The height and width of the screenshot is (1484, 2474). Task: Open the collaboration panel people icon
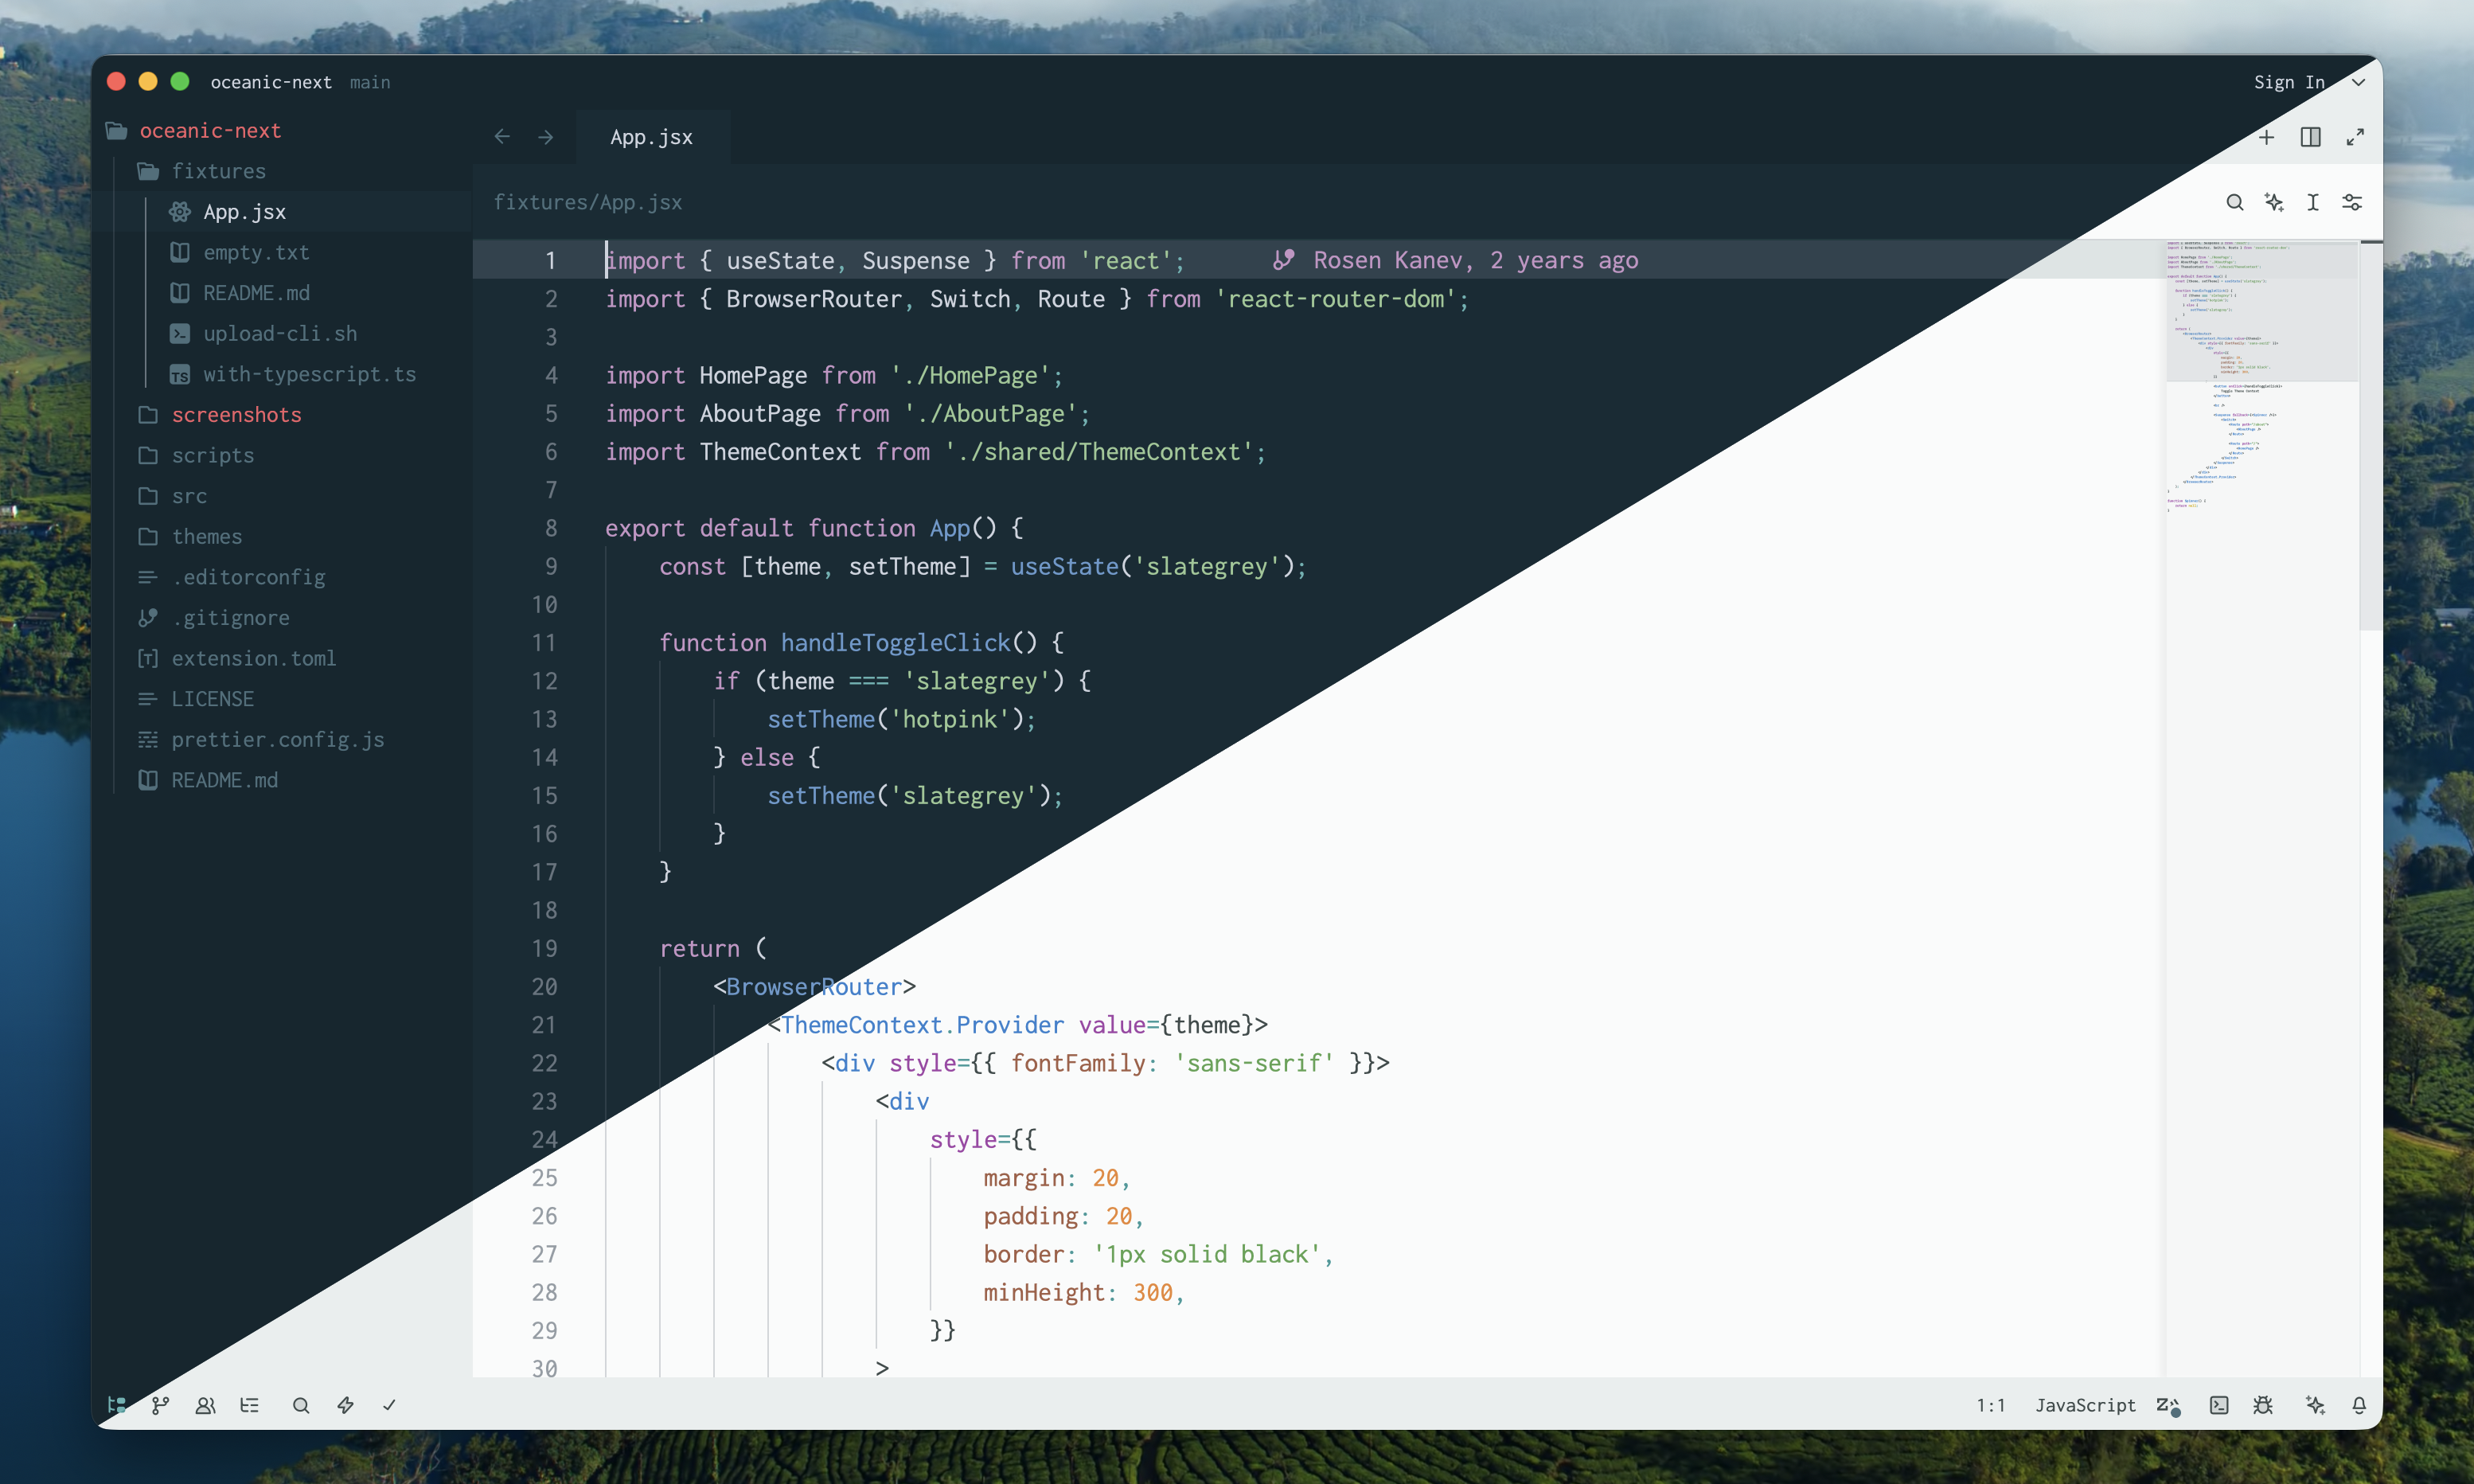tap(205, 1405)
